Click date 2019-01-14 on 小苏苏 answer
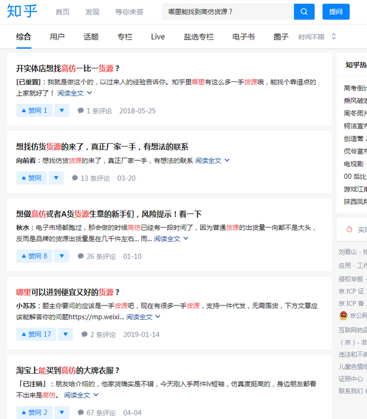 [142, 335]
